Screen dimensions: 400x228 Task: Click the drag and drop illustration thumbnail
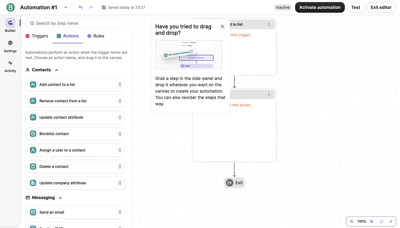coord(189,55)
